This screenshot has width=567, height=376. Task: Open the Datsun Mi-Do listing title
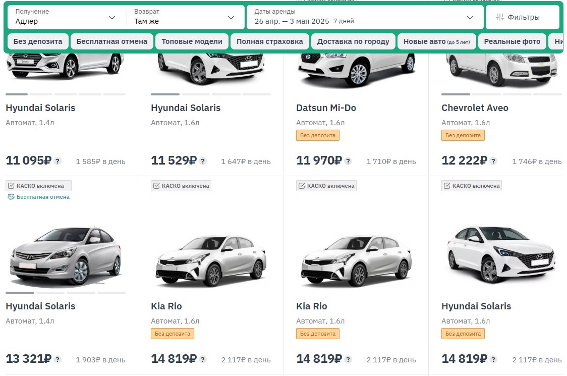[x=326, y=108]
